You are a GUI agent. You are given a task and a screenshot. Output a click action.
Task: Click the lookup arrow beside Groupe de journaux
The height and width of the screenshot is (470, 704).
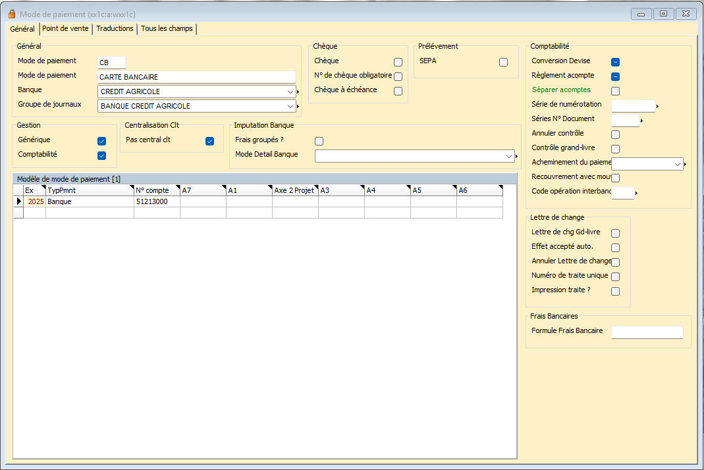298,107
